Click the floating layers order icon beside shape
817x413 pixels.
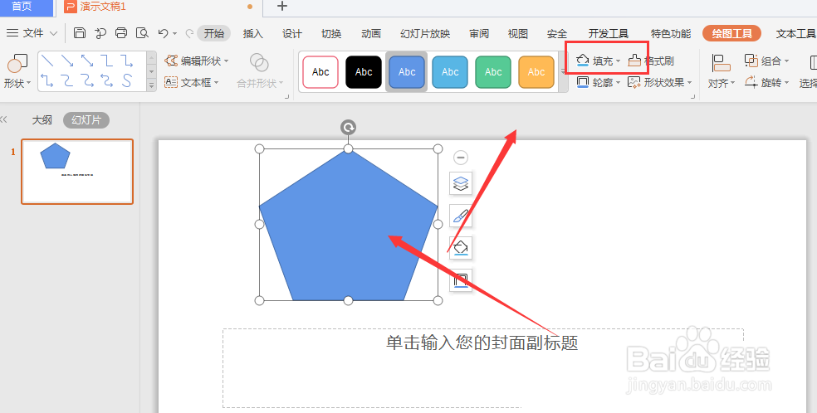point(461,183)
